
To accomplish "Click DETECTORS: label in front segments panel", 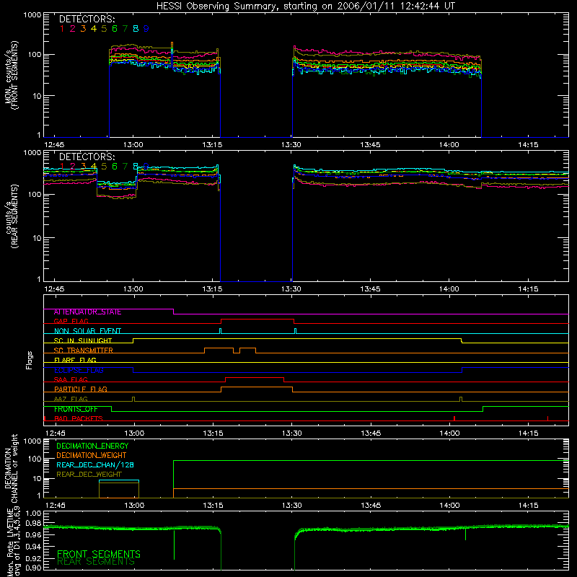I will pos(87,19).
